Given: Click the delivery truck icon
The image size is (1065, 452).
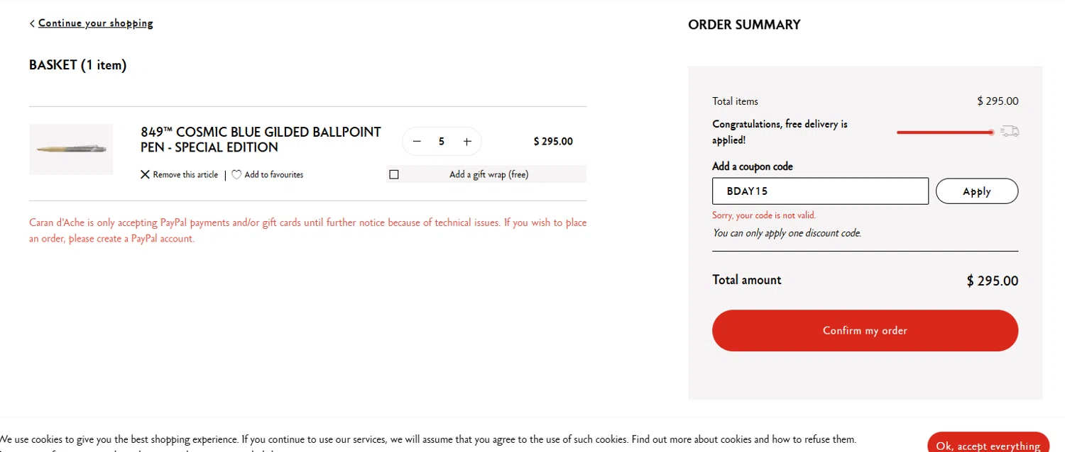Looking at the screenshot, I should (x=1010, y=131).
